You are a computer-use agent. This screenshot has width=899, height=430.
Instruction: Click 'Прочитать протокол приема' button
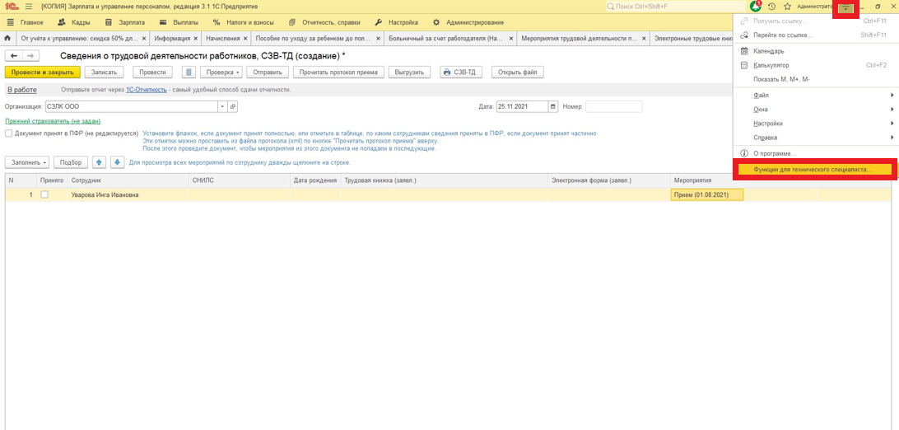(338, 72)
